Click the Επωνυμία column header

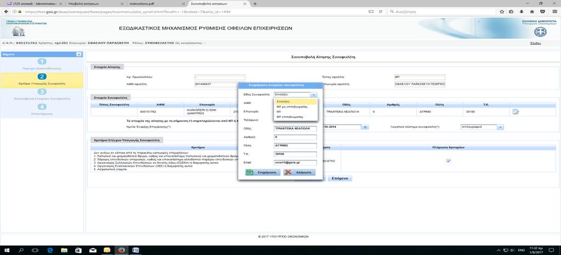207,104
